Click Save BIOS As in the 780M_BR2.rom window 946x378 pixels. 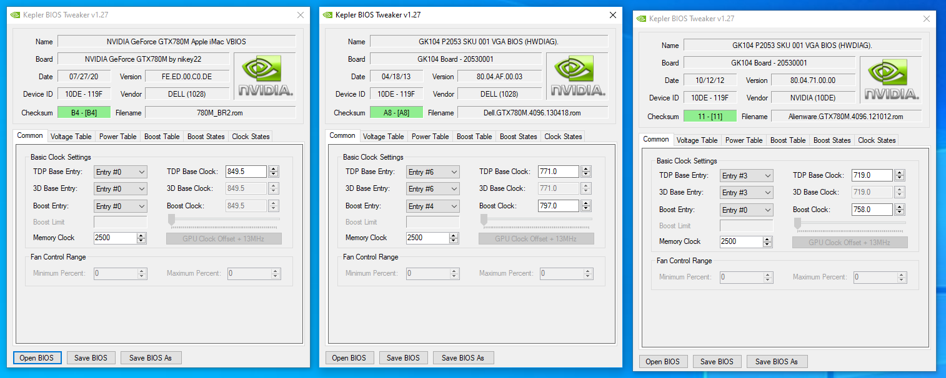[x=151, y=358]
